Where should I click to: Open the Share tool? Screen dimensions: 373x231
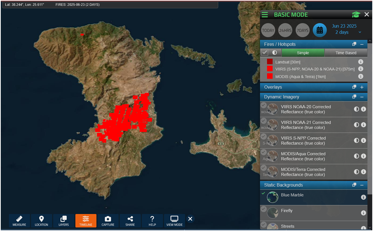(130, 220)
